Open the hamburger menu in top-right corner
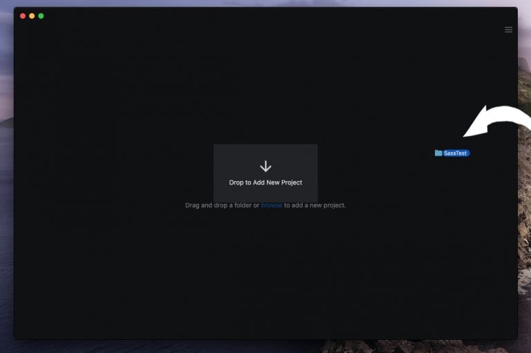The height and width of the screenshot is (353, 531). [508, 30]
